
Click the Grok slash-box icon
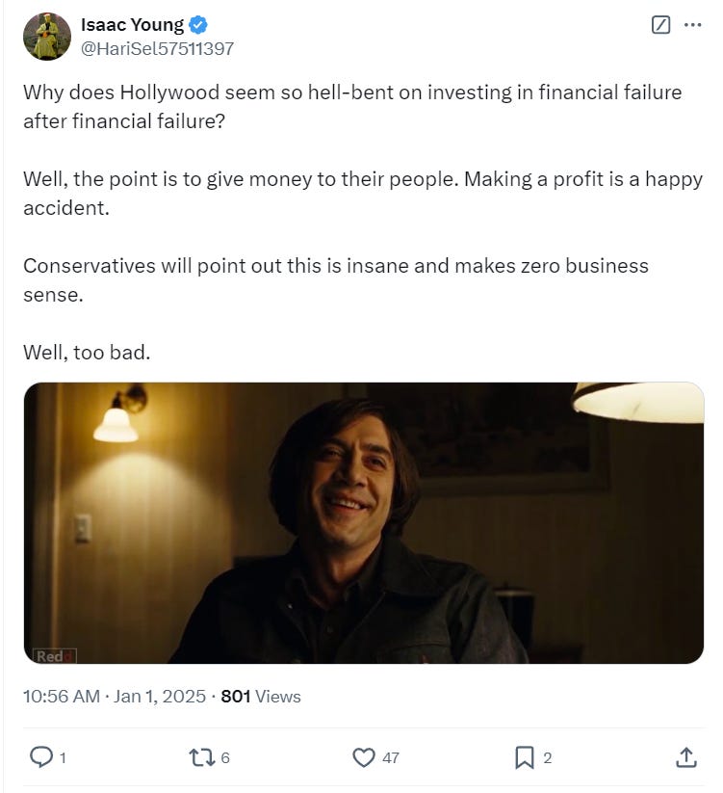660,24
